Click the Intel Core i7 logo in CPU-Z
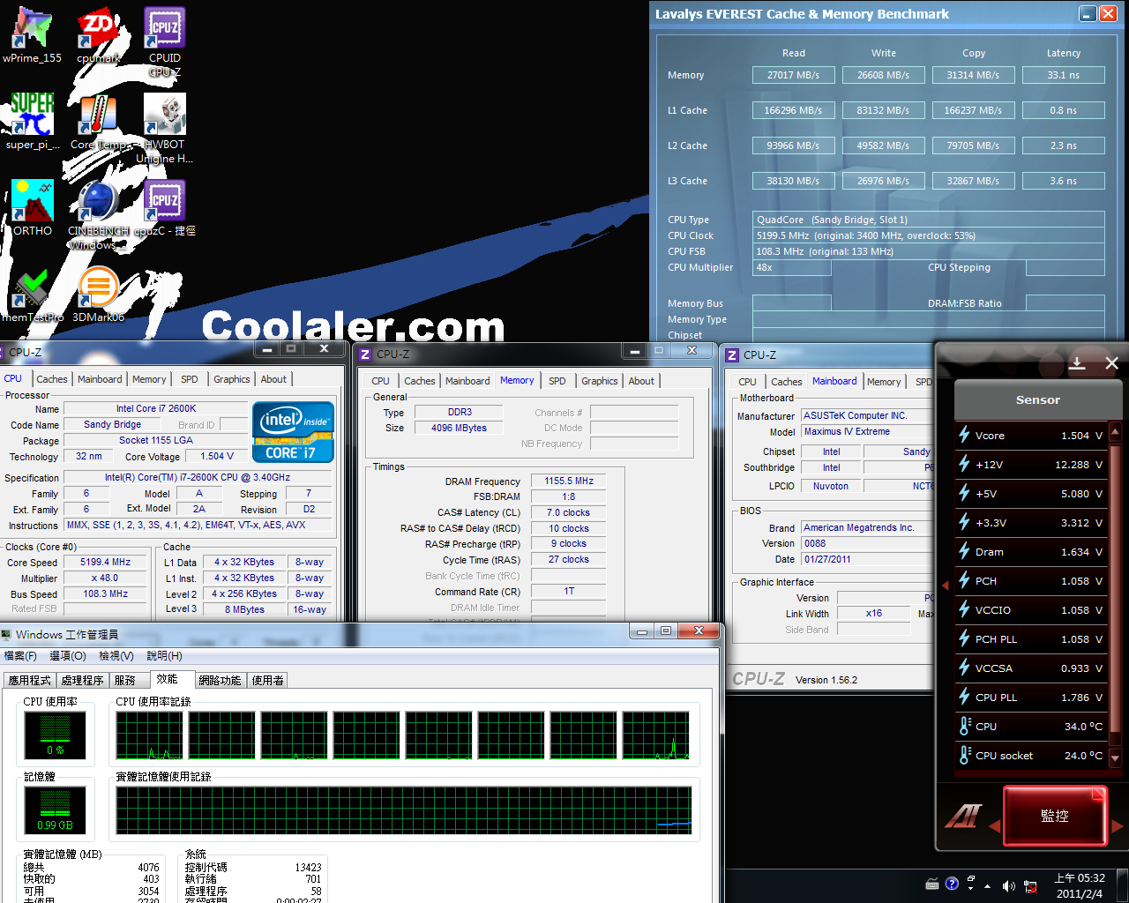Viewport: 1129px width, 903px height. click(x=294, y=431)
